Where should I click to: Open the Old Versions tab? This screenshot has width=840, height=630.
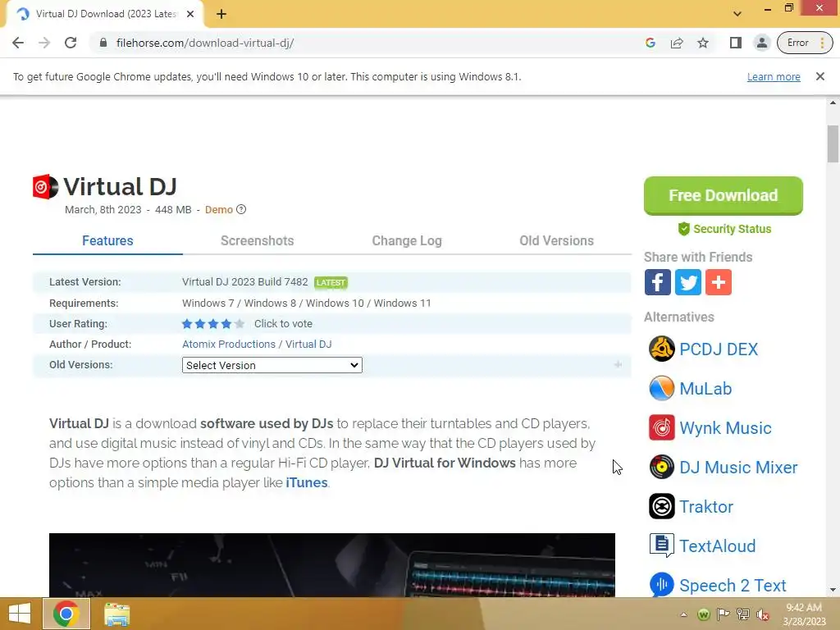[x=557, y=240]
